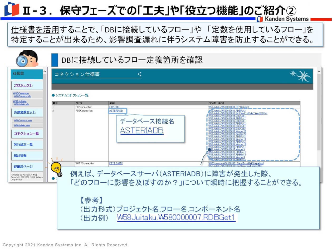Click the main page scrollbar up arrow

click(319, 71)
